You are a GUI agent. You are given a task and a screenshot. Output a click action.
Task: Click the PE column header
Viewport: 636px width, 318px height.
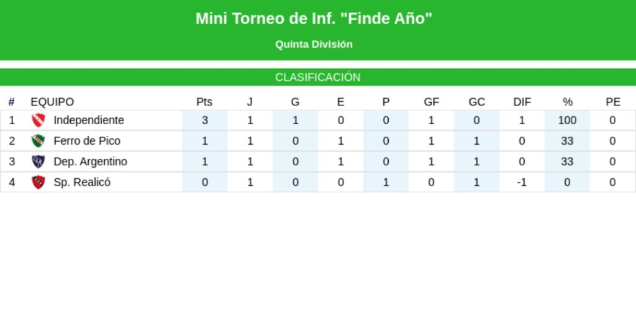(x=612, y=102)
